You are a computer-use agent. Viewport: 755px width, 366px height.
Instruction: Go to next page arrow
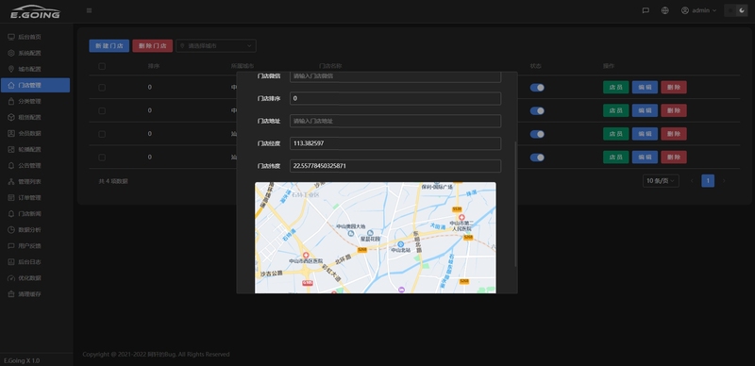724,180
